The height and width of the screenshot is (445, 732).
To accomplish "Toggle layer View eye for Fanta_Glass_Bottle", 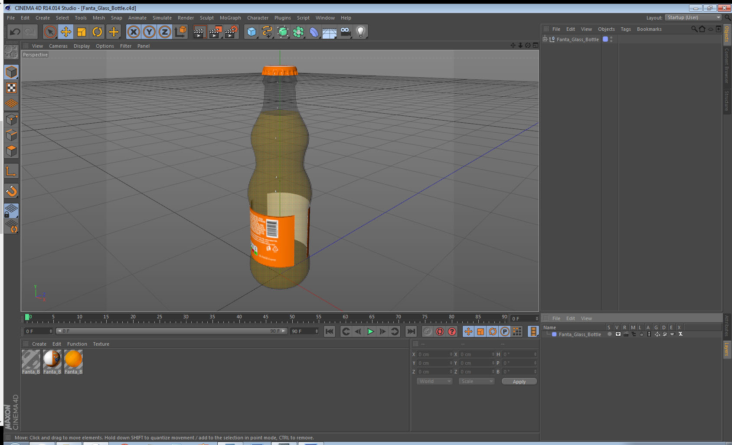I will tap(618, 334).
